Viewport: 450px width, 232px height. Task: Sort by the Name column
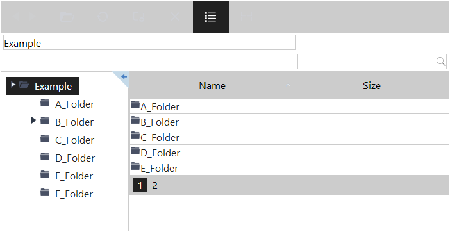[212, 85]
